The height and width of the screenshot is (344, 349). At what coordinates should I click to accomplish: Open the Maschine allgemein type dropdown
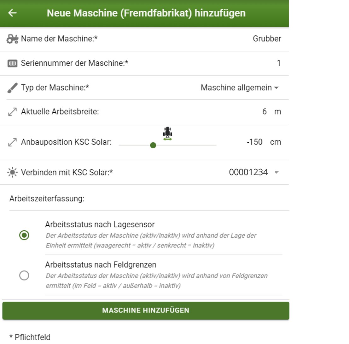tap(240, 88)
